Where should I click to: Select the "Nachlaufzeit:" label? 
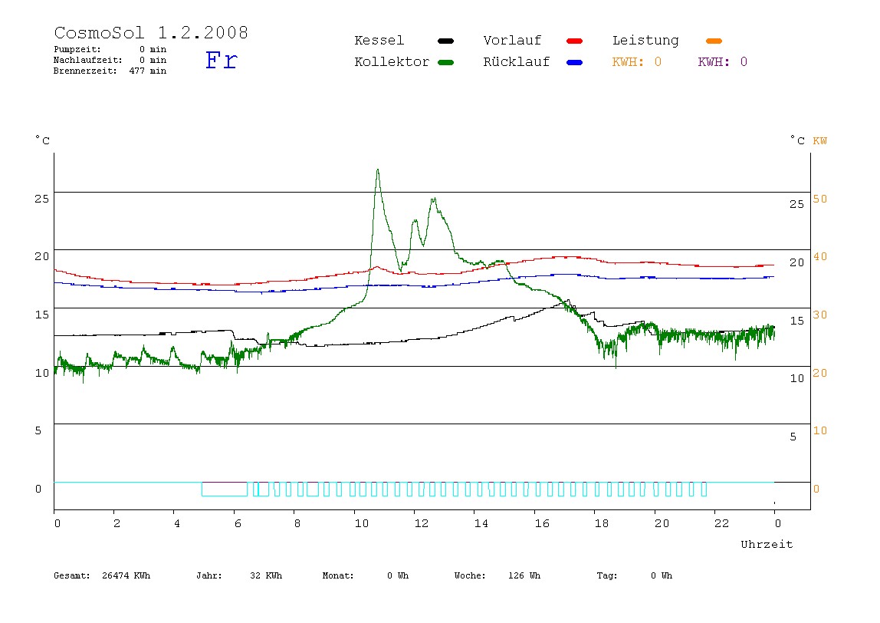point(87,60)
